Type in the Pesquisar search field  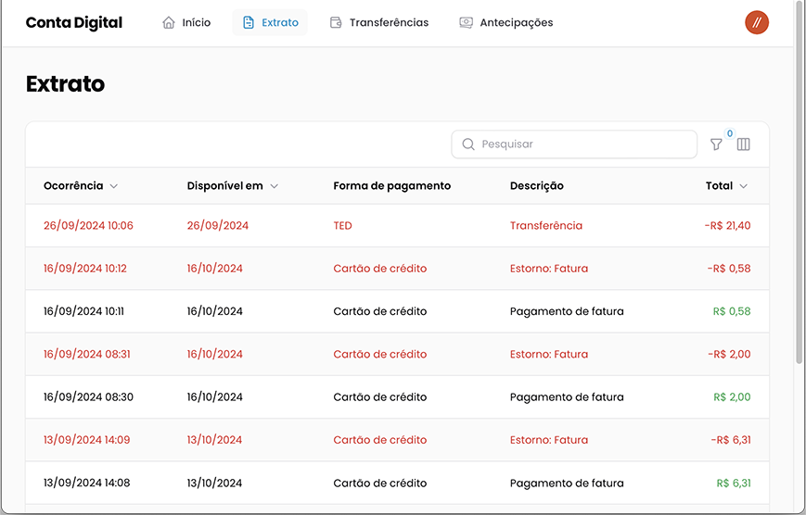click(x=584, y=144)
